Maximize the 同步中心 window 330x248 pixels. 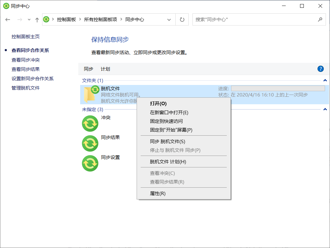point(302,6)
